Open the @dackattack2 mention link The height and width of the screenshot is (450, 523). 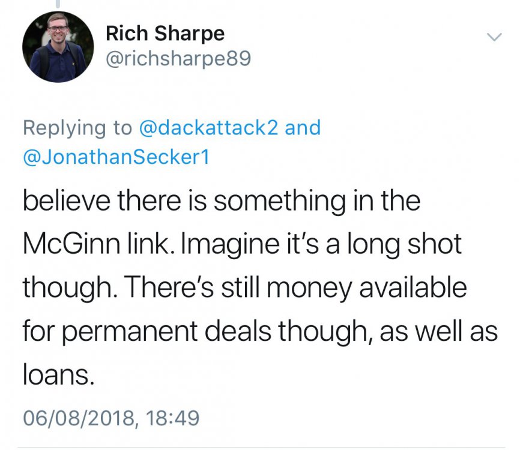208,128
